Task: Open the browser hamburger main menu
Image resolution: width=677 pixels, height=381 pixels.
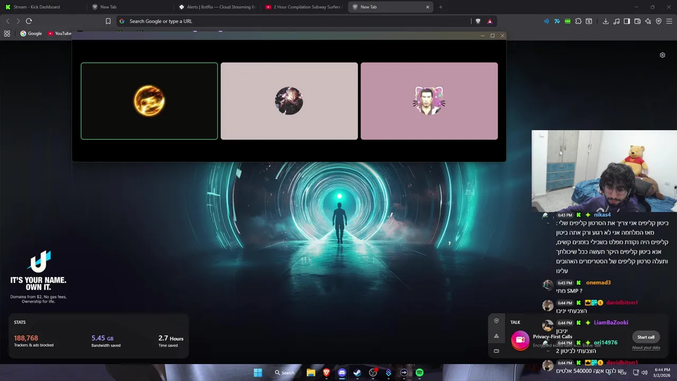Action: coord(670,21)
